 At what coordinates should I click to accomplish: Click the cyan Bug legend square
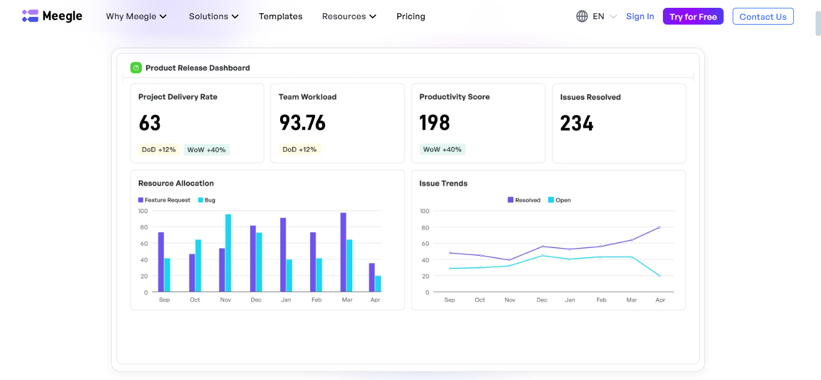click(200, 200)
